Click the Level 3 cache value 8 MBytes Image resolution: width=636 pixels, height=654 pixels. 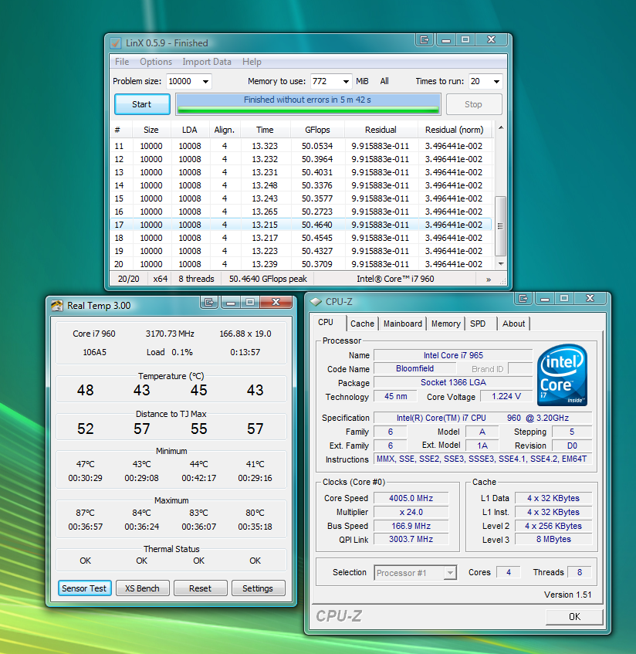coord(553,539)
